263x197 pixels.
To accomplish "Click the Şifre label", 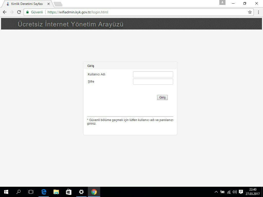I will click(91, 82).
